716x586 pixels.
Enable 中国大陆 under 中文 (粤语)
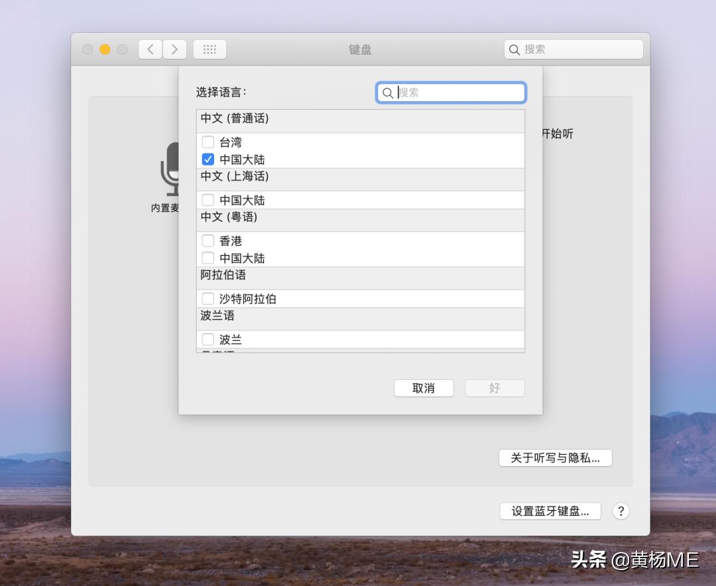208,258
